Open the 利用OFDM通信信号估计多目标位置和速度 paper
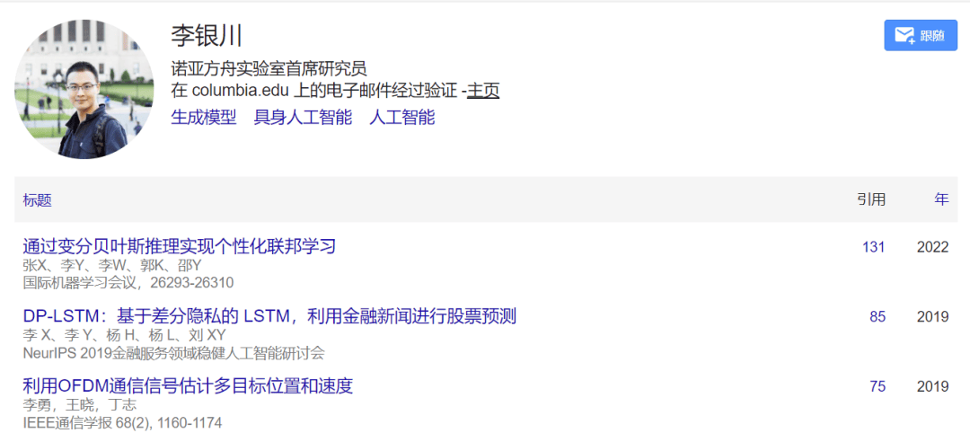970x433 pixels. (188, 386)
